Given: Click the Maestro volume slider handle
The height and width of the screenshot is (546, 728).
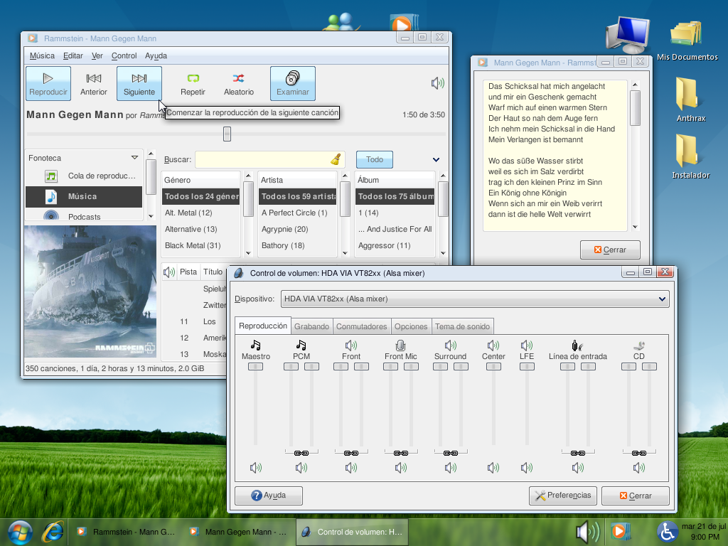Looking at the screenshot, I should [x=255, y=367].
